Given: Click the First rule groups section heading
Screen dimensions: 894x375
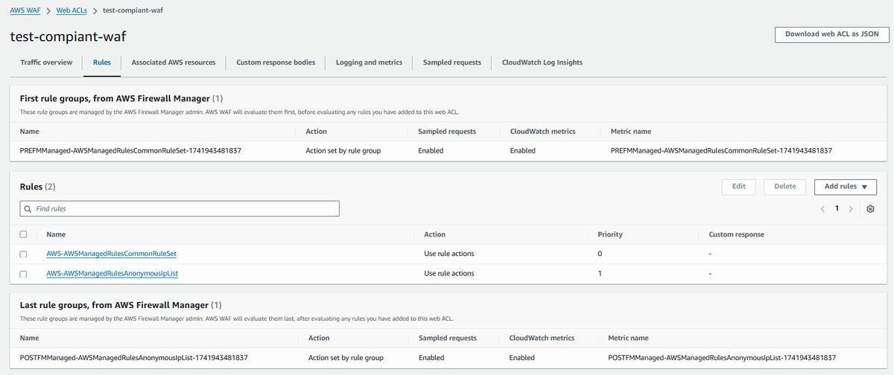Looking at the screenshot, I should coord(121,98).
